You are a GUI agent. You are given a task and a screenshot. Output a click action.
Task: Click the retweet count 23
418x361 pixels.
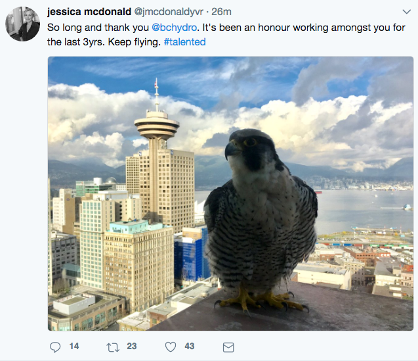(x=132, y=347)
